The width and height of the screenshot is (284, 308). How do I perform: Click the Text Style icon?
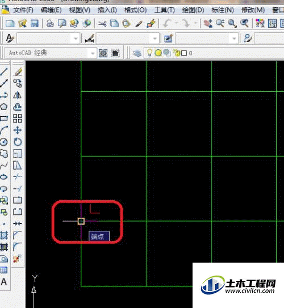pyautogui.click(x=10, y=38)
